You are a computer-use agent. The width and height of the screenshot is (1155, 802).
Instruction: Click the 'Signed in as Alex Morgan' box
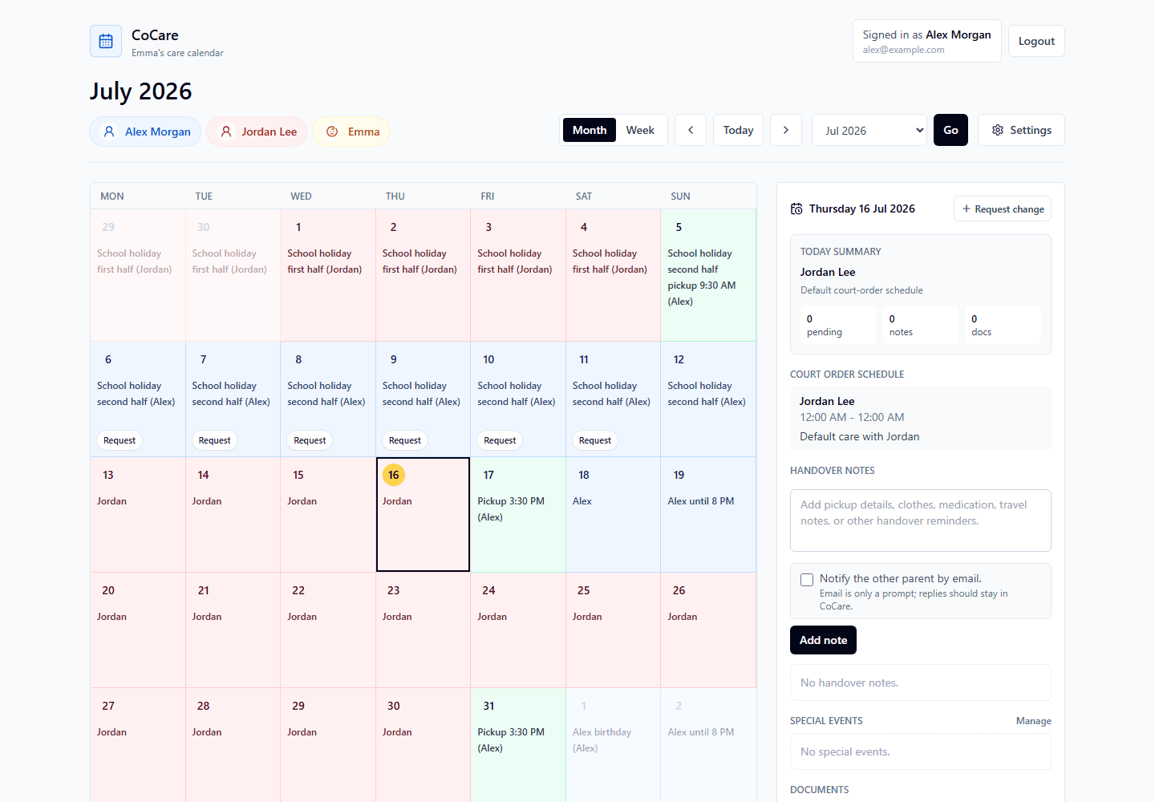(927, 41)
